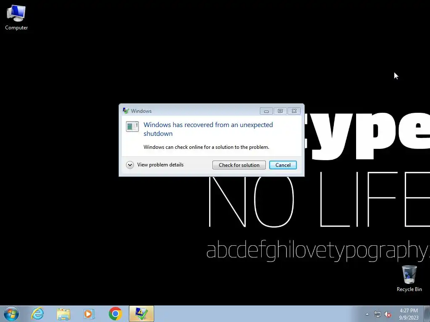Screen dimensions: 430x322
Task: Expand View problem details chevron
Action: coord(130,165)
